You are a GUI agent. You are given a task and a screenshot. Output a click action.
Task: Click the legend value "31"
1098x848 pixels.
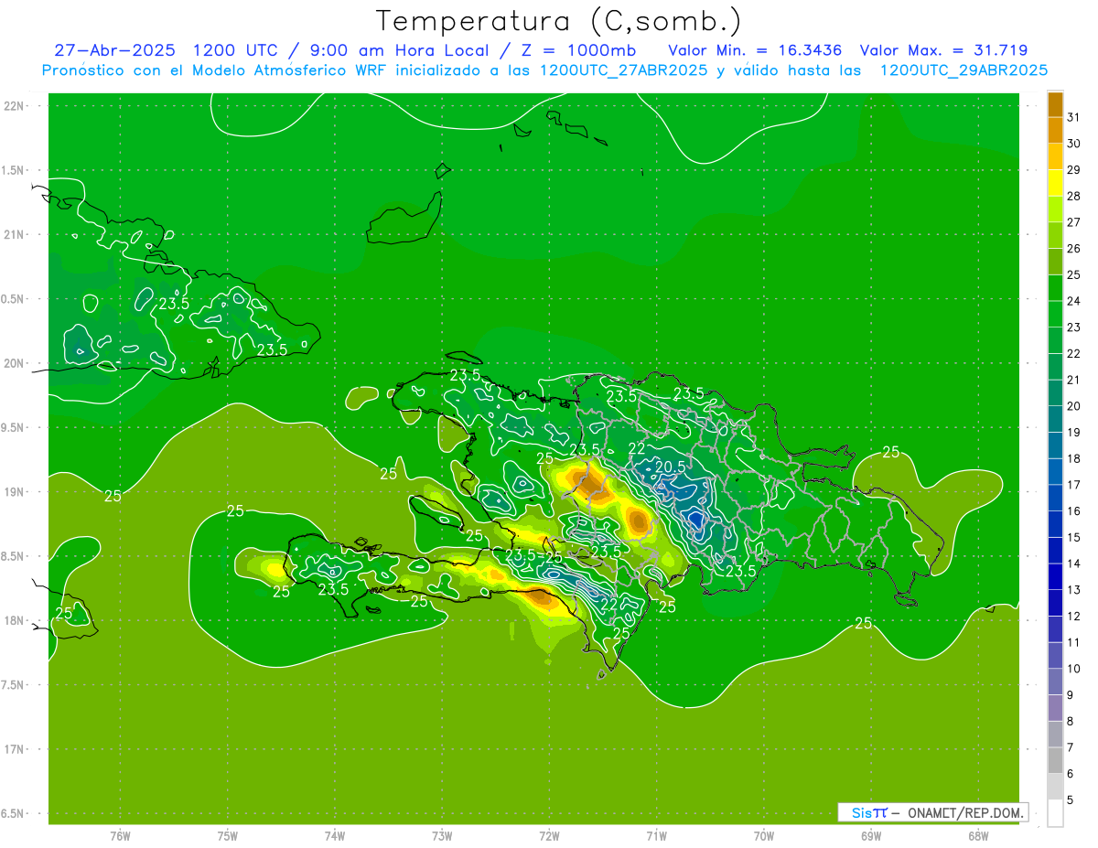tap(1074, 117)
